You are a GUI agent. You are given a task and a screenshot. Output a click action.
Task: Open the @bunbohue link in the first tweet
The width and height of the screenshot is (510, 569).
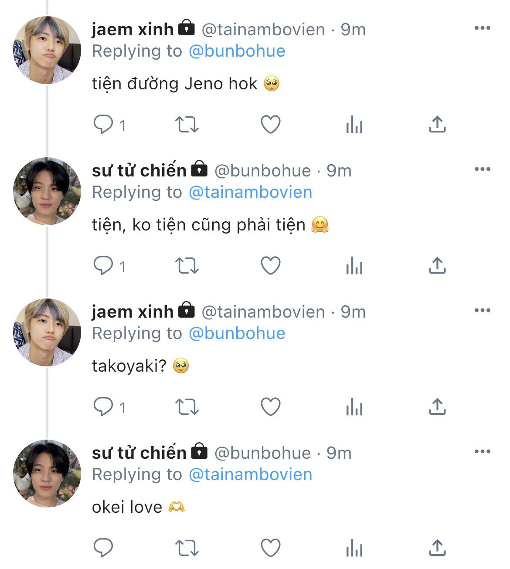point(237,51)
